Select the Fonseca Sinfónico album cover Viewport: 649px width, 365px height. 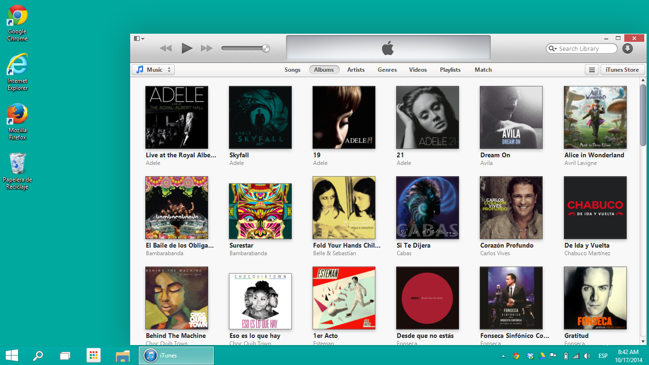point(511,298)
